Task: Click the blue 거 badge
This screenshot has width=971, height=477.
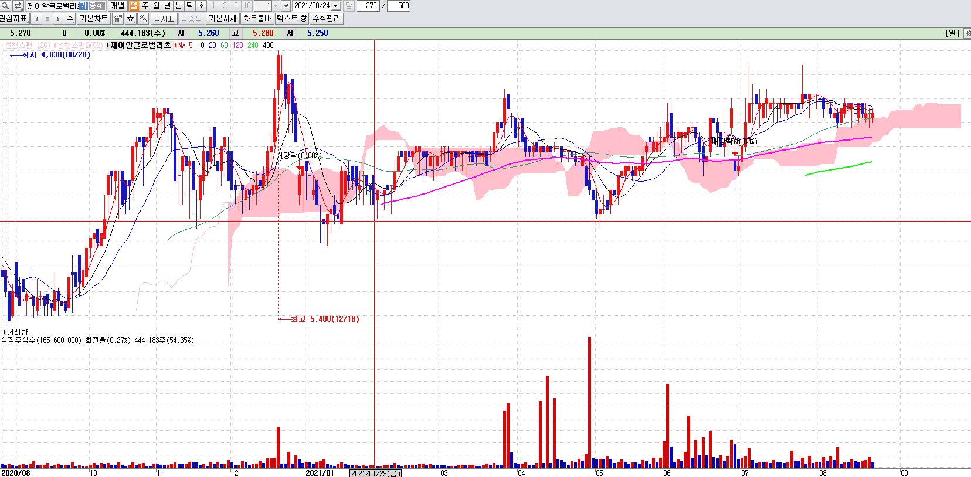Action: point(83,6)
